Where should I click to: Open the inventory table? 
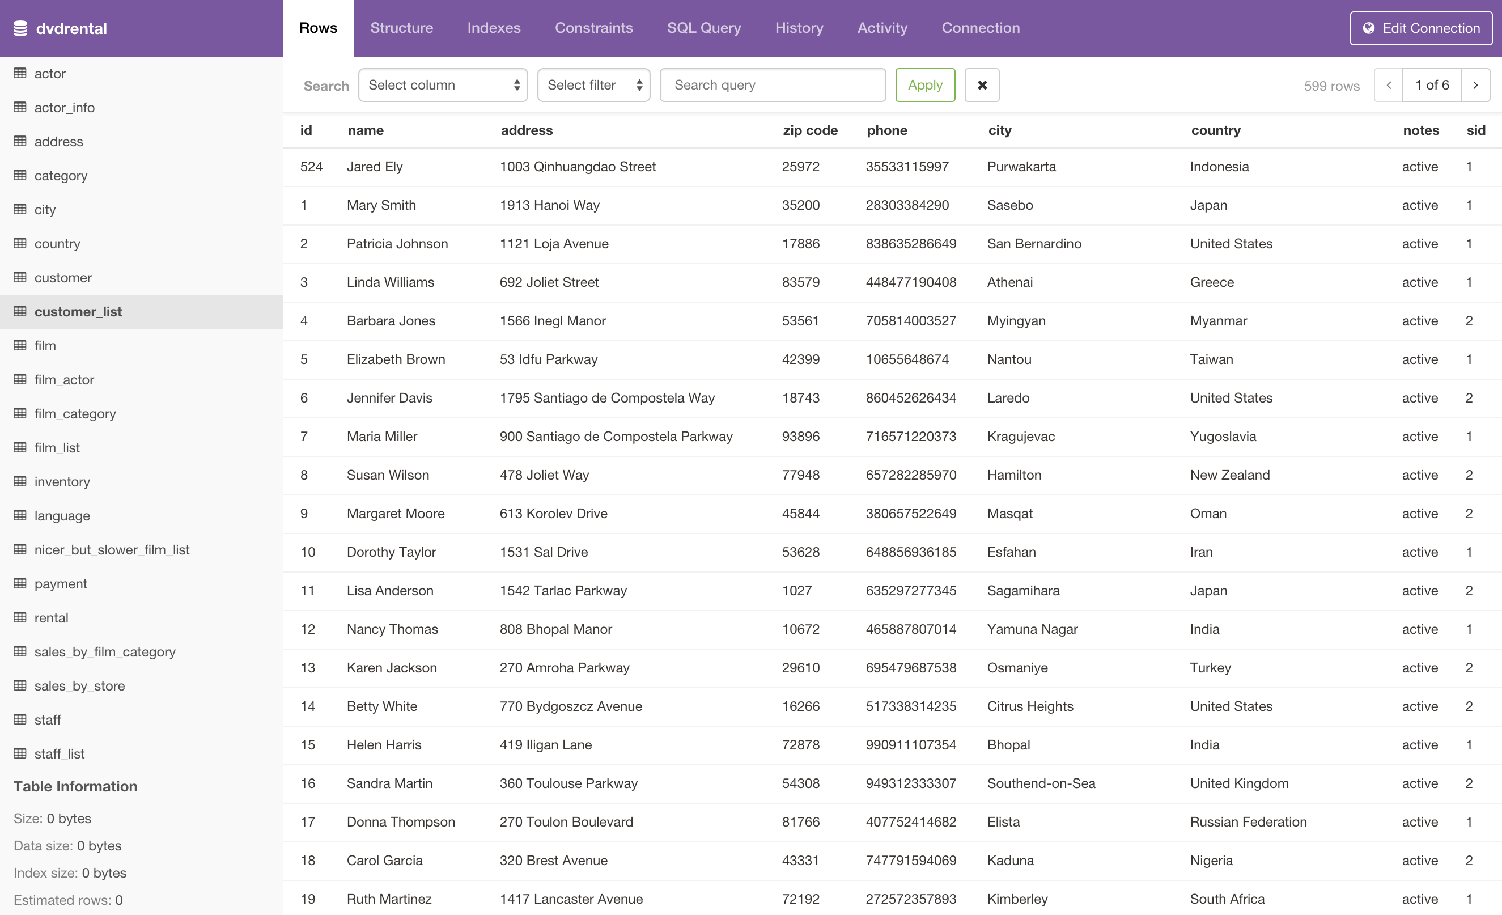click(x=61, y=481)
